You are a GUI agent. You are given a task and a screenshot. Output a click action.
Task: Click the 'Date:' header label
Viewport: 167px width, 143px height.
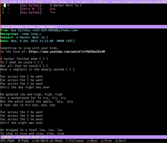(5, 41)
